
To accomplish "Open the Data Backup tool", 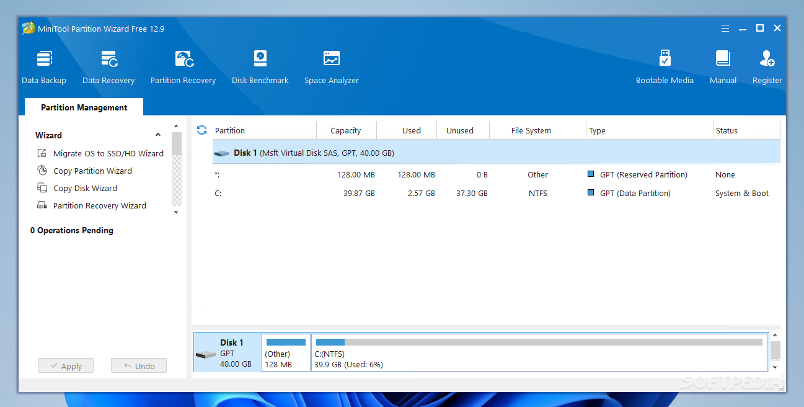I will pos(44,67).
